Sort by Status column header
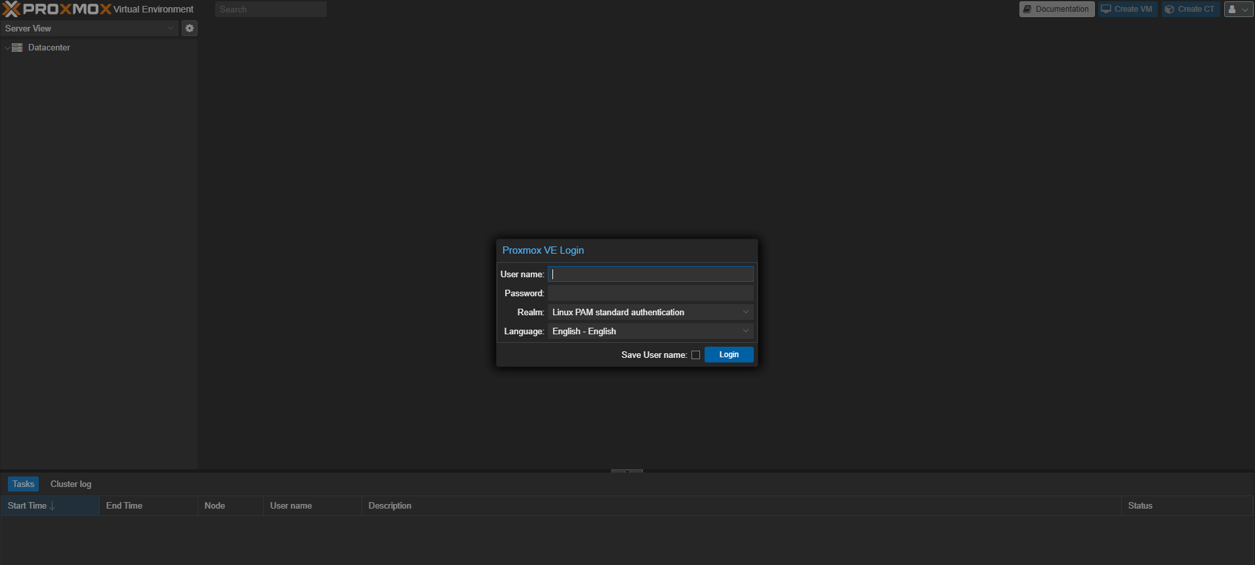1255x565 pixels. click(1187, 506)
